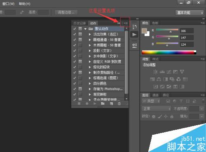
Task: Lock all padlock icon in Layers panel
Action: pyautogui.click(x=172, y=117)
